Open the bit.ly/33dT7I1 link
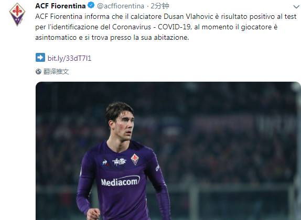The height and width of the screenshot is (220, 301). coord(69,58)
